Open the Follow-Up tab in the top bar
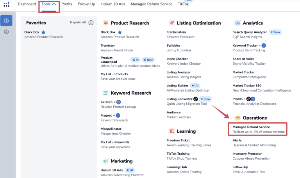Image resolution: width=300 pixels, height=178 pixels. point(86,4)
